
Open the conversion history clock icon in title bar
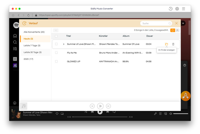170,9
